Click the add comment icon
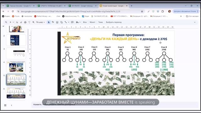201x113 pixels. click(x=72, y=22)
